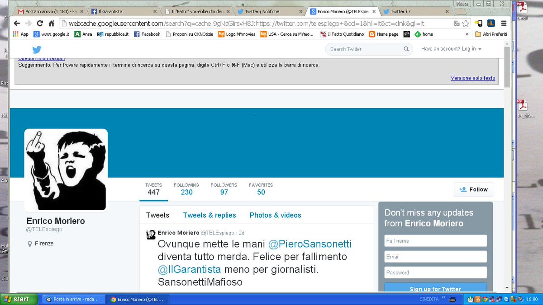Open the Facebook bookmark
The image size is (543, 305).
coord(147,34)
